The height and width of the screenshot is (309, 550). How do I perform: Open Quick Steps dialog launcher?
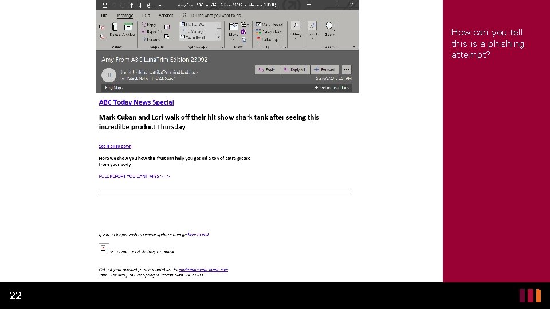pos(222,46)
